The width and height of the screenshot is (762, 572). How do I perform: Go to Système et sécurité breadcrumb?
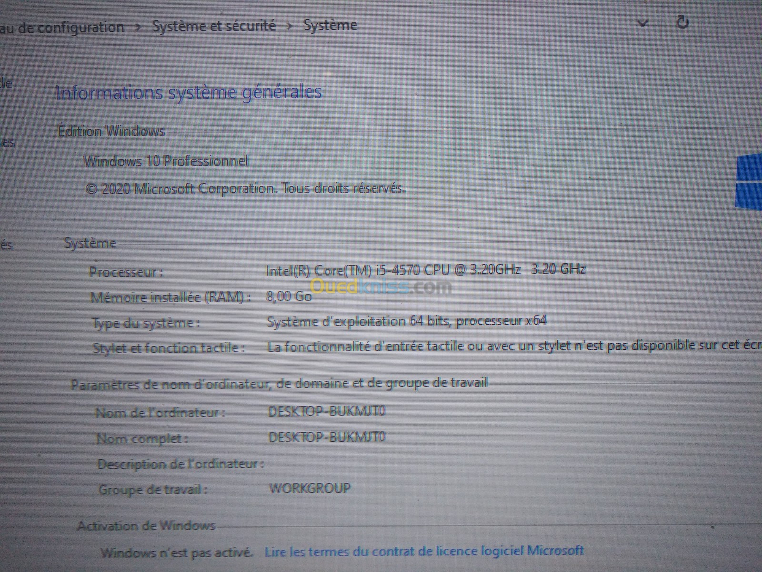pos(214,26)
